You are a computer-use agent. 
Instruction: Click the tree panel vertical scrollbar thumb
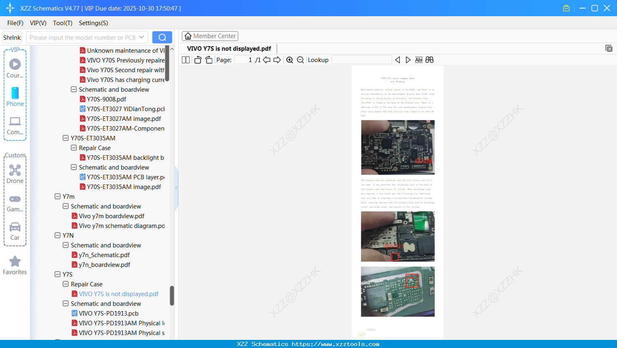[172, 296]
